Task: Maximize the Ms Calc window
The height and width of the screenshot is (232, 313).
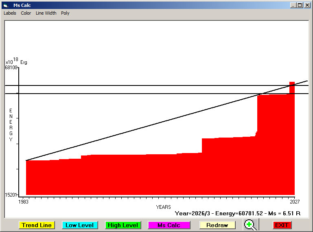Action: (x=300, y=5)
